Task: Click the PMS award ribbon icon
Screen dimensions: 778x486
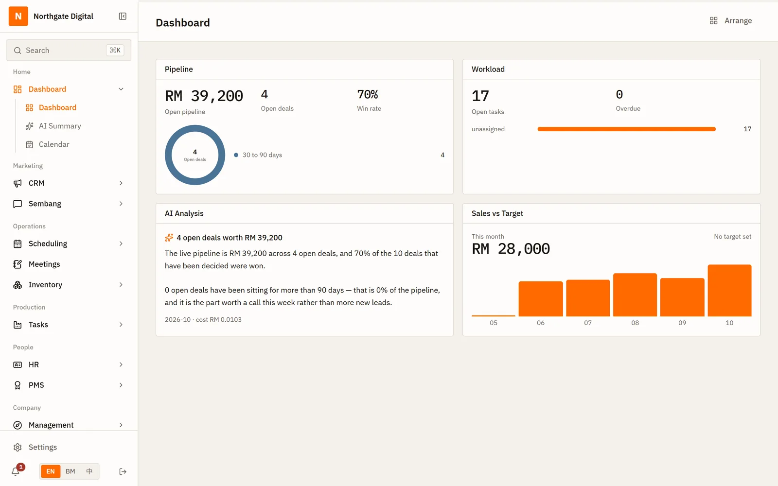Action: pyautogui.click(x=18, y=385)
